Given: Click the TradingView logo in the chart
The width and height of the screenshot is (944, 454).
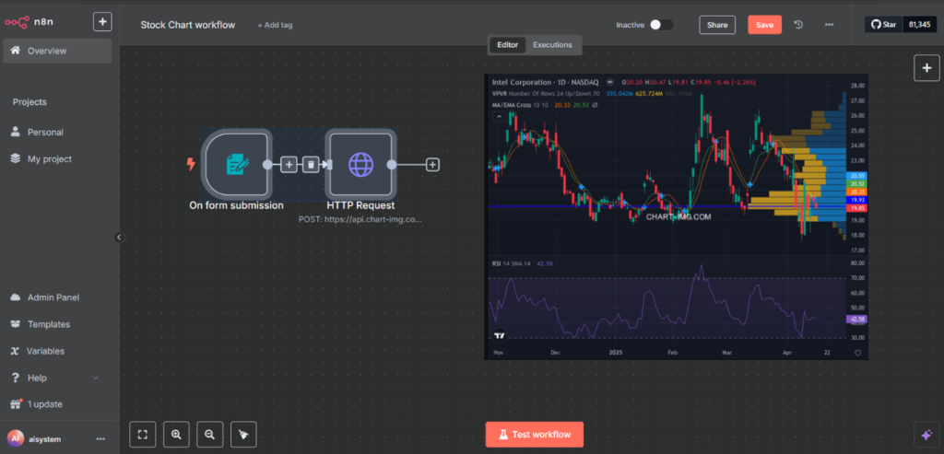Looking at the screenshot, I should [499, 336].
